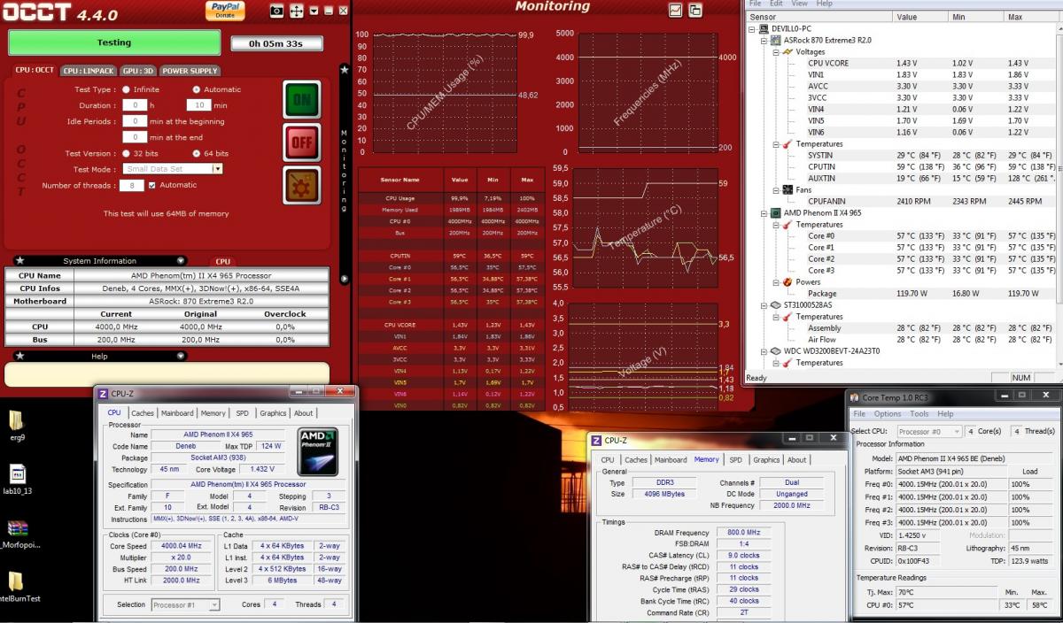Open the IntelBurnTest desktop folder

tap(16, 581)
